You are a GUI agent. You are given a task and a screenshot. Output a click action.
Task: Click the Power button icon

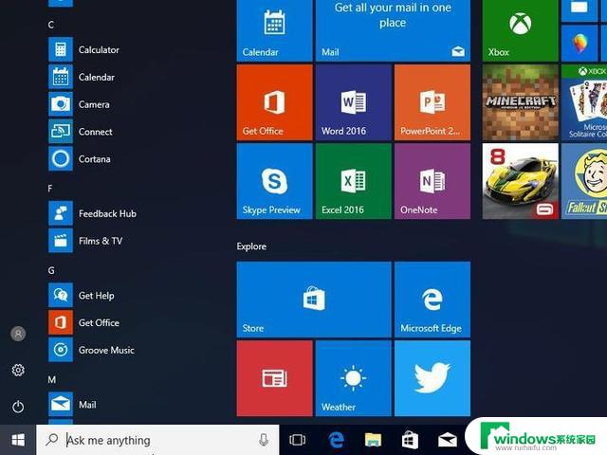[x=18, y=407]
